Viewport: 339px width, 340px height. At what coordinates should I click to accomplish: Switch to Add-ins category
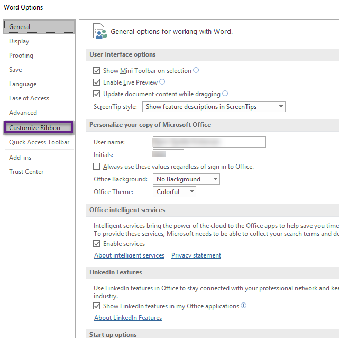(x=39, y=158)
